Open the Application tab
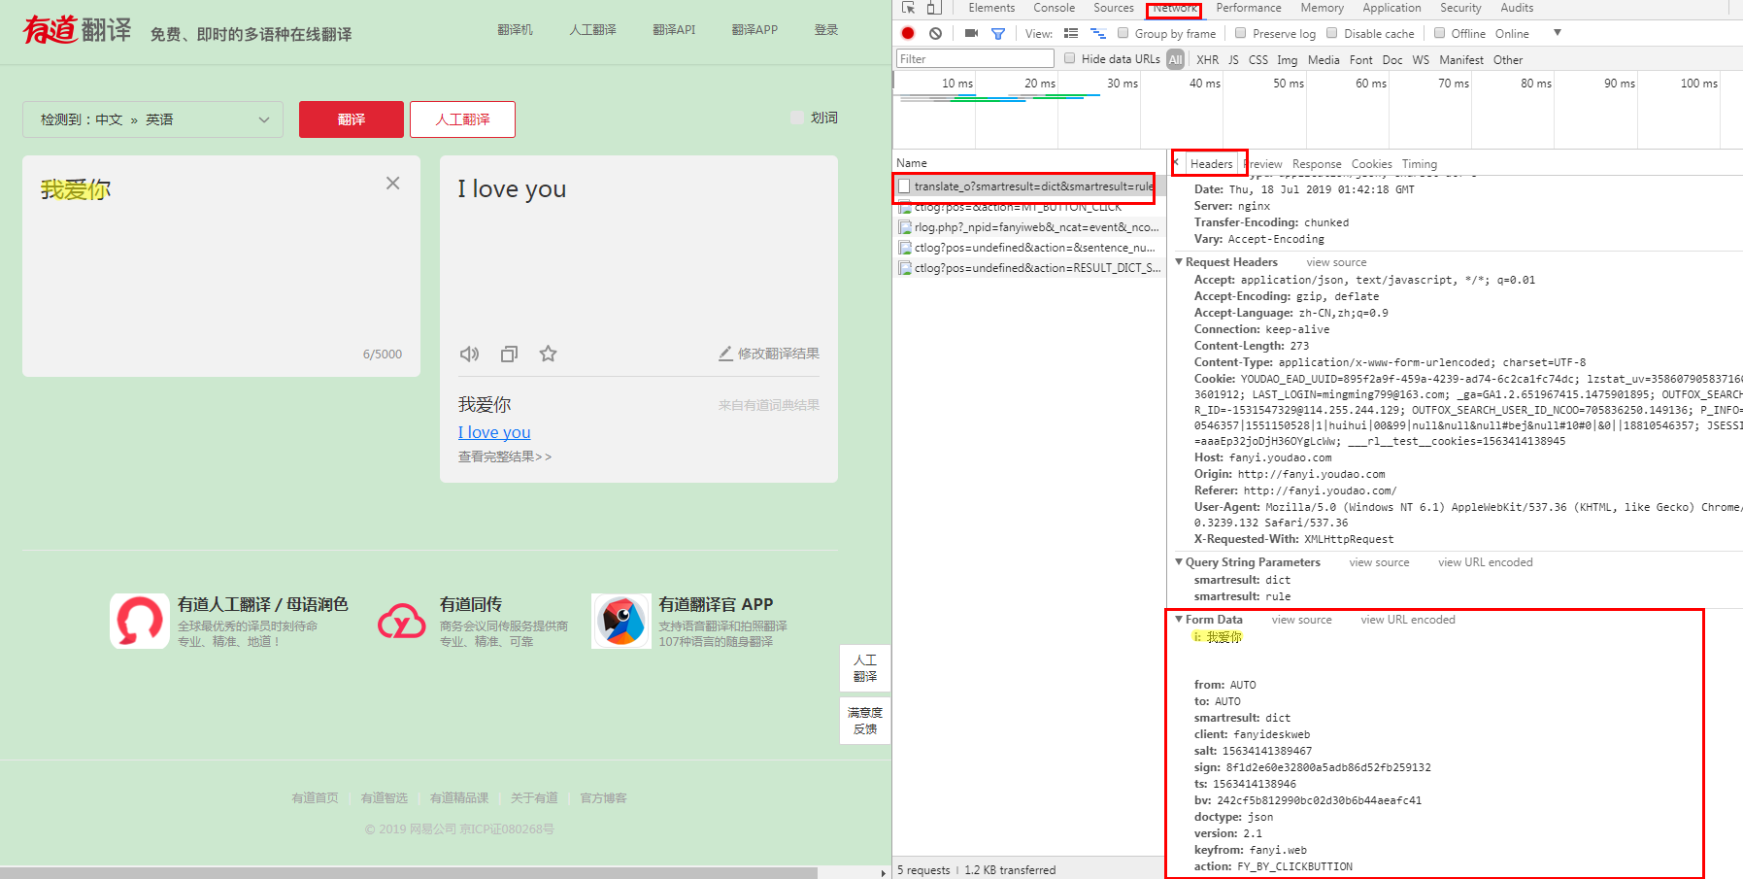1743x879 pixels. click(1391, 8)
